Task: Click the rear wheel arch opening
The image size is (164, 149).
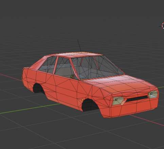Action: tap(38, 88)
